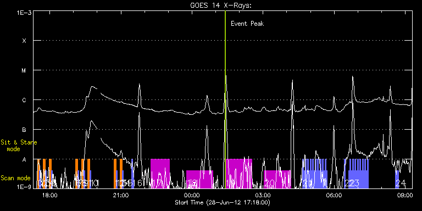Click the "00:00" time axis label
The width and height of the screenshot is (422, 211).
192,195
